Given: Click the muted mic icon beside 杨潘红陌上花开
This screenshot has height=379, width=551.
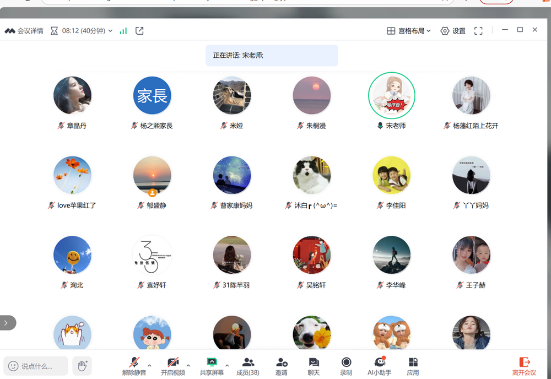Looking at the screenshot, I should [447, 126].
